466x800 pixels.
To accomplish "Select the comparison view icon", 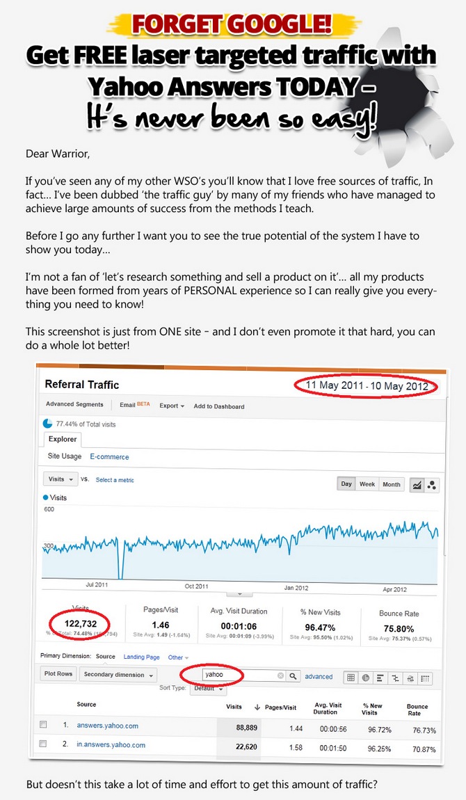I will click(396, 677).
